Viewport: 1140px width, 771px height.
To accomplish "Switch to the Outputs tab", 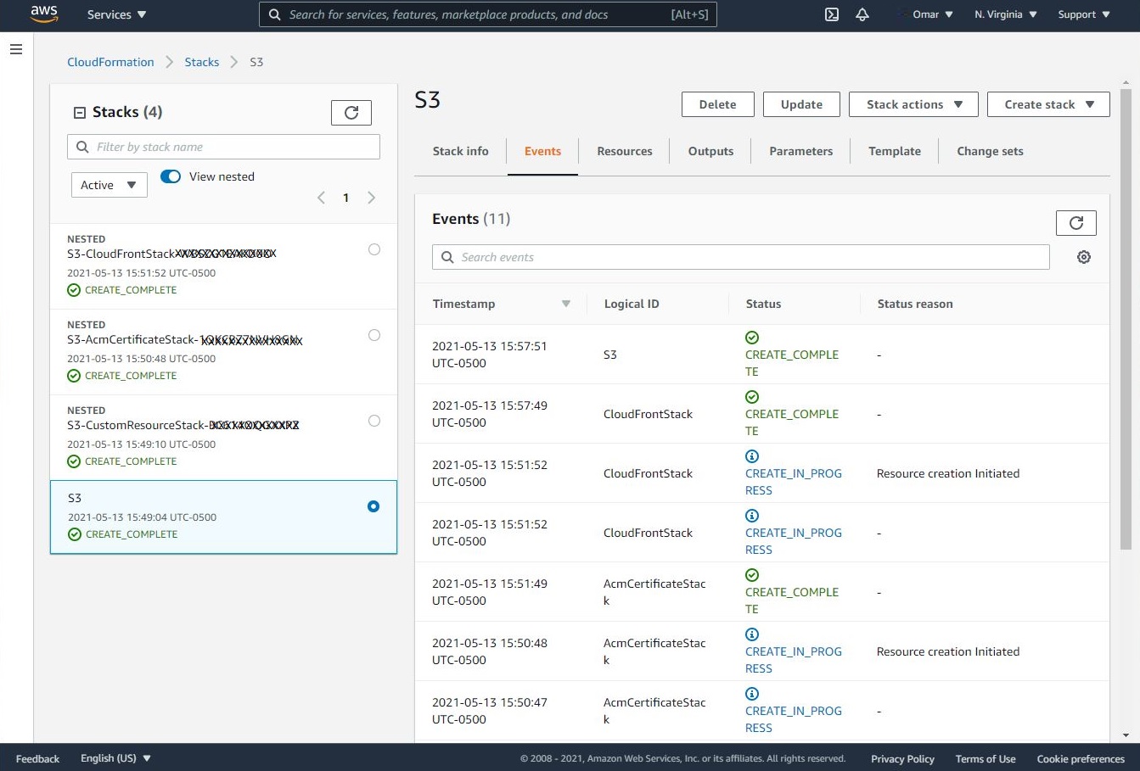I will pyautogui.click(x=710, y=151).
